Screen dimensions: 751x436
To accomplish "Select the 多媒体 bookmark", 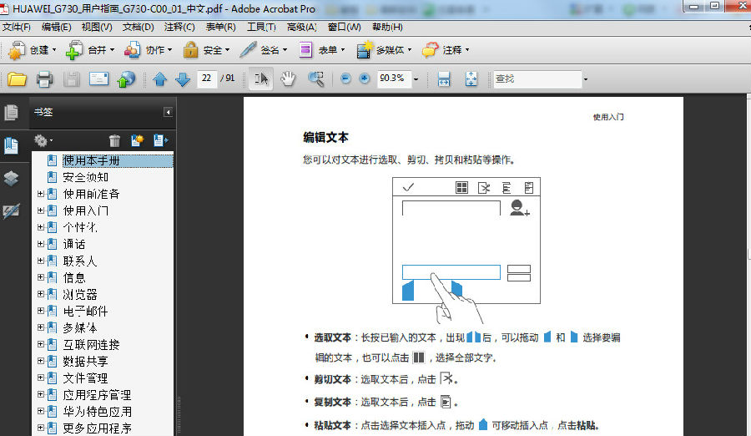I will click(80, 328).
